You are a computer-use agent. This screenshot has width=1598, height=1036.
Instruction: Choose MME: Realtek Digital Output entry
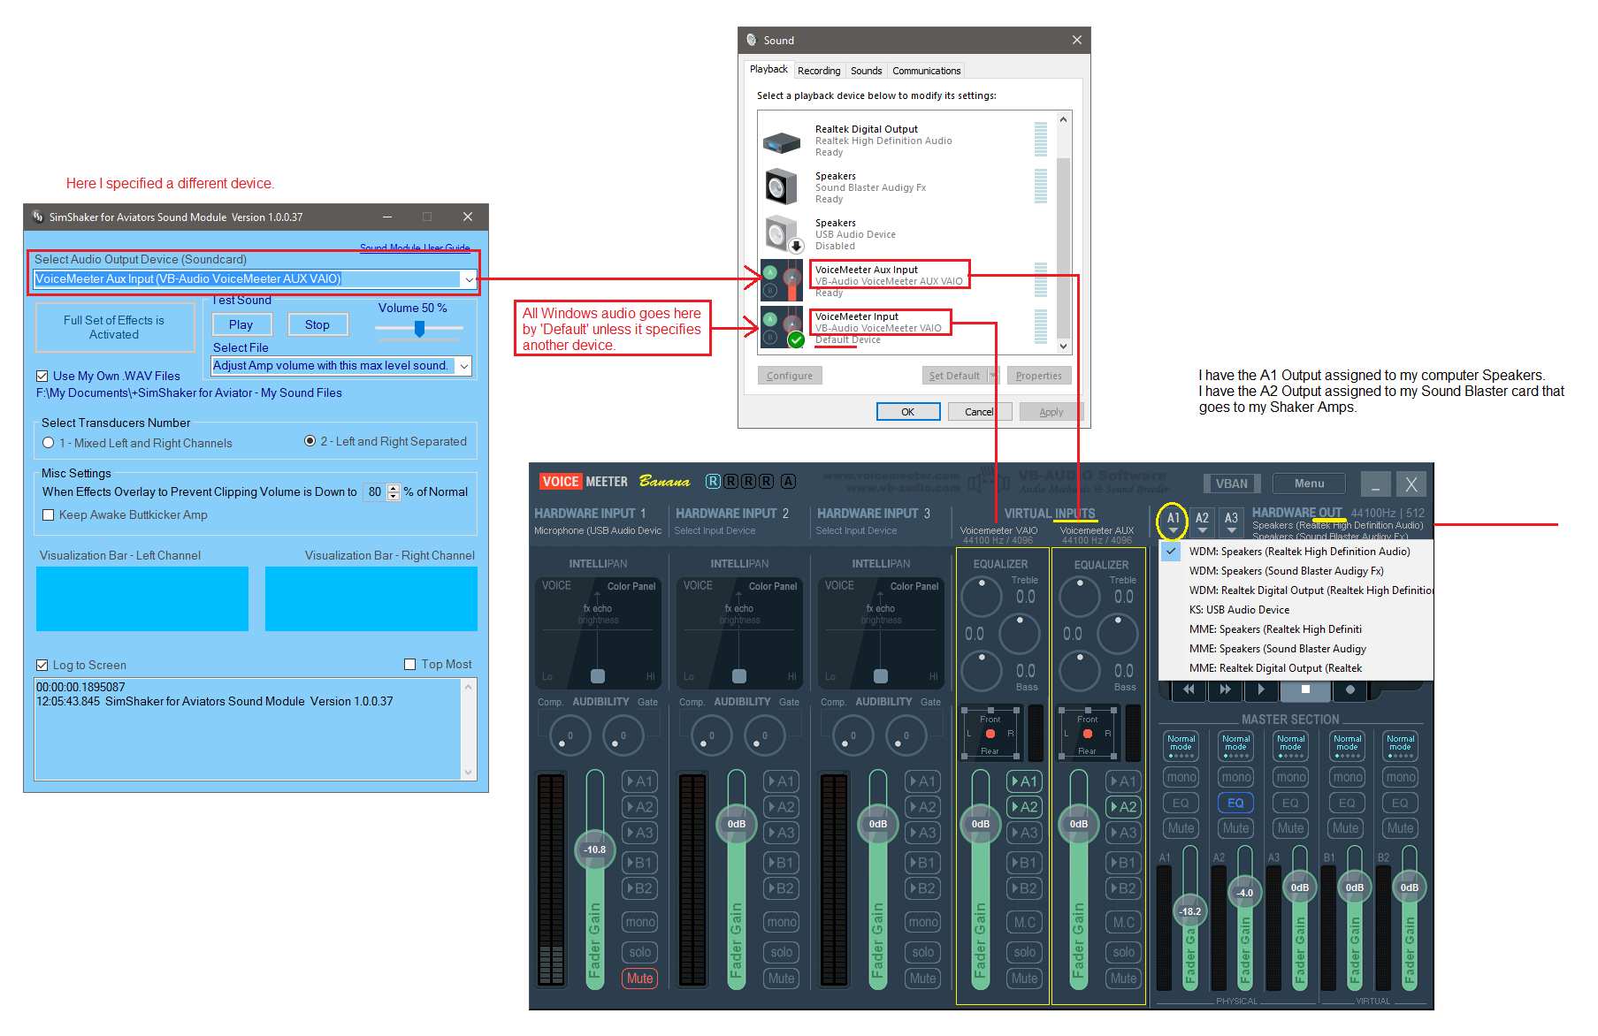pyautogui.click(x=1275, y=668)
